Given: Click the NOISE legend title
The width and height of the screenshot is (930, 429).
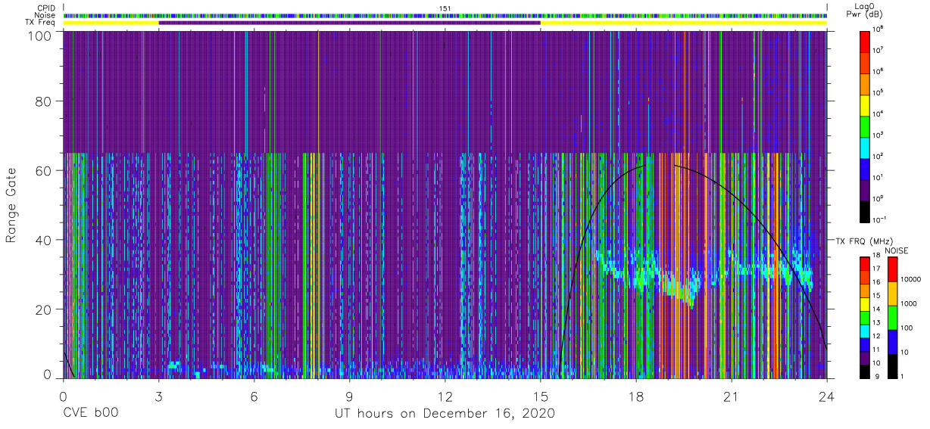Looking at the screenshot, I should pyautogui.click(x=896, y=250).
